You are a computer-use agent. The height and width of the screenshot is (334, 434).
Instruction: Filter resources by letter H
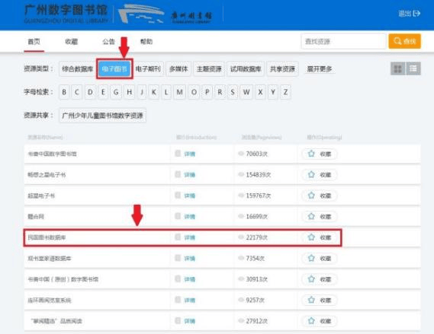129,92
